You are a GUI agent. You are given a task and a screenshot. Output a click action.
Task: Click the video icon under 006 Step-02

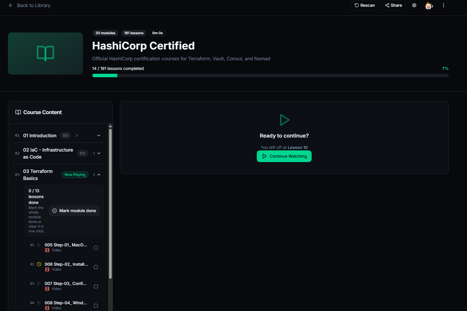point(47,269)
